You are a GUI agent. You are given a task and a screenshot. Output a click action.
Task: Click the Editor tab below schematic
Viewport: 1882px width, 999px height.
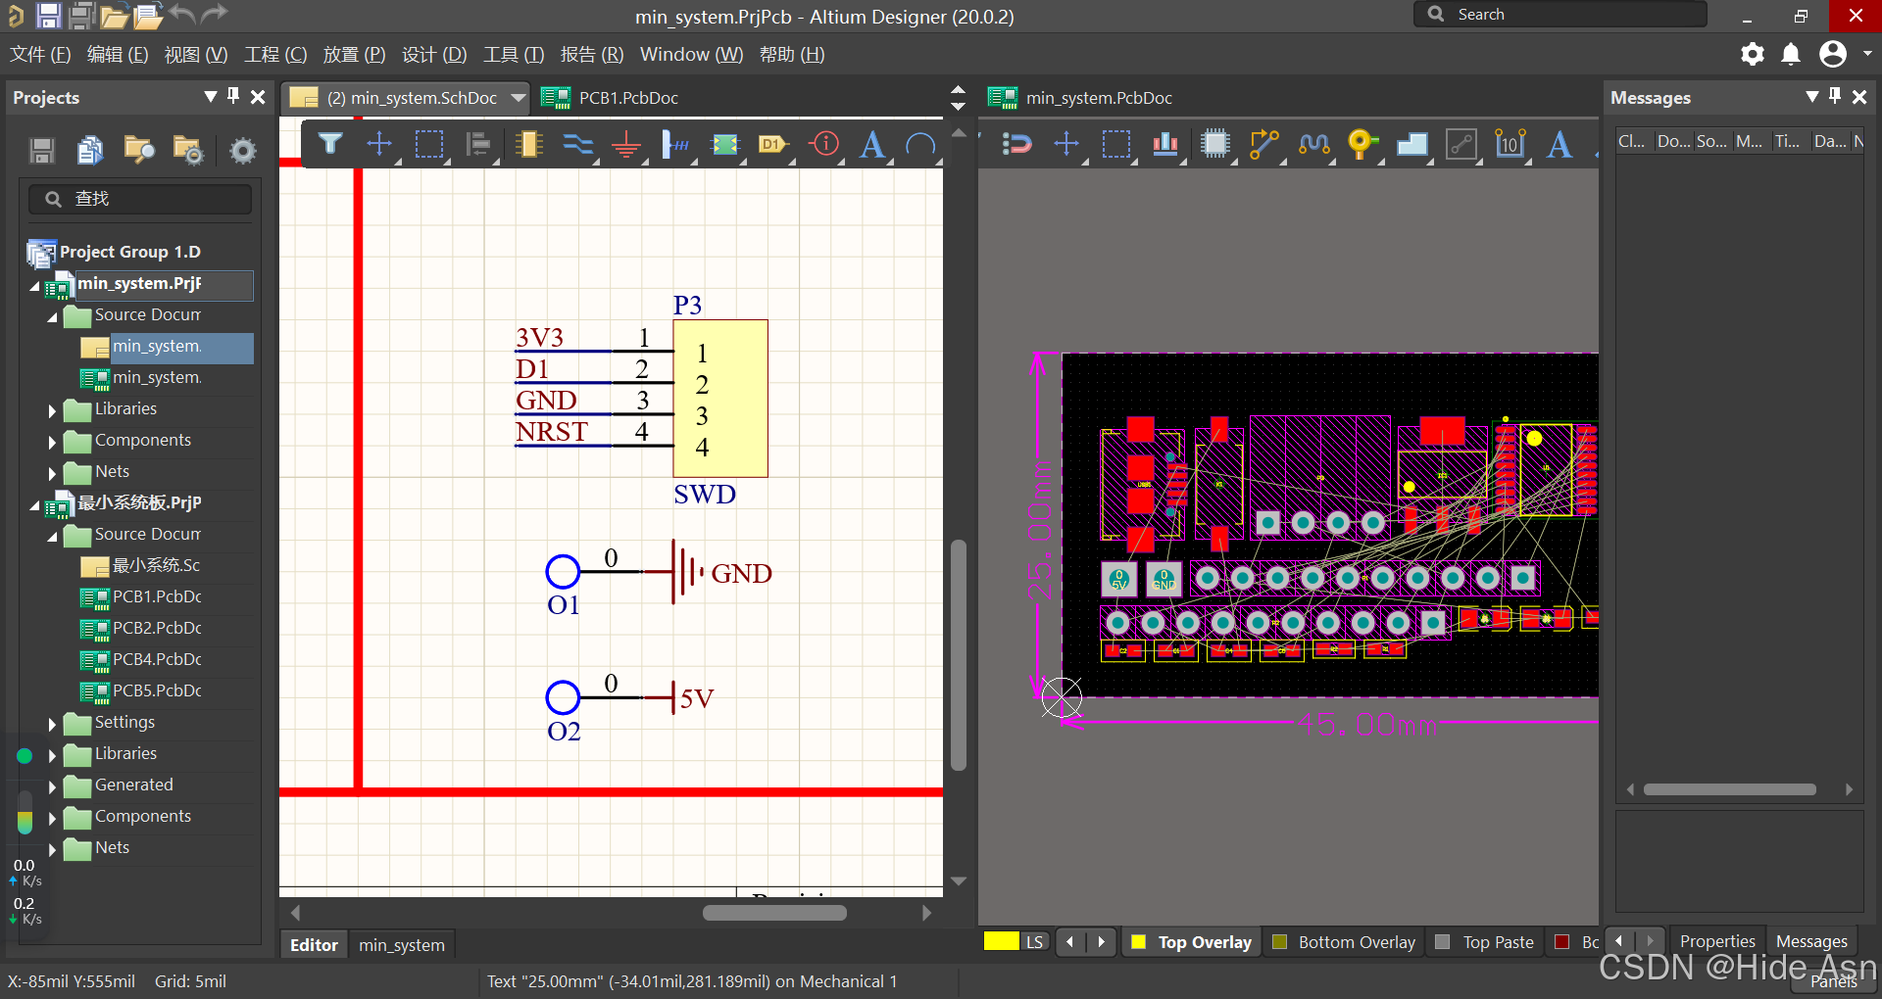(x=314, y=945)
